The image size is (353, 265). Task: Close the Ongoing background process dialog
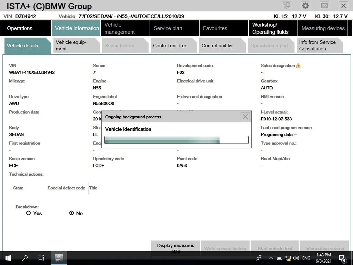[x=245, y=117]
